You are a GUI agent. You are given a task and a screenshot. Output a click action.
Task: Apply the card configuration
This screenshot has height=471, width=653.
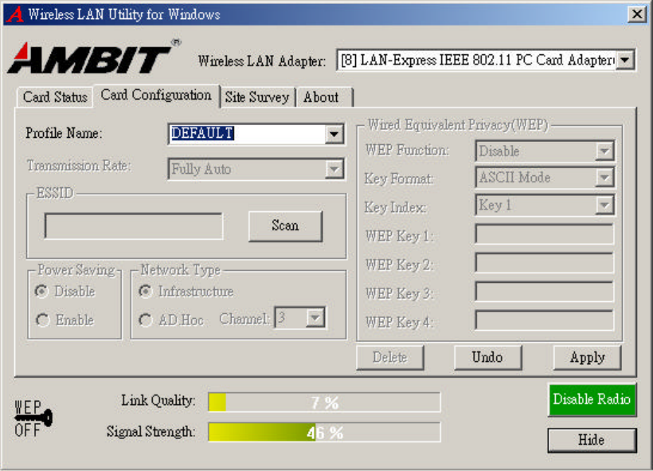pyautogui.click(x=587, y=357)
